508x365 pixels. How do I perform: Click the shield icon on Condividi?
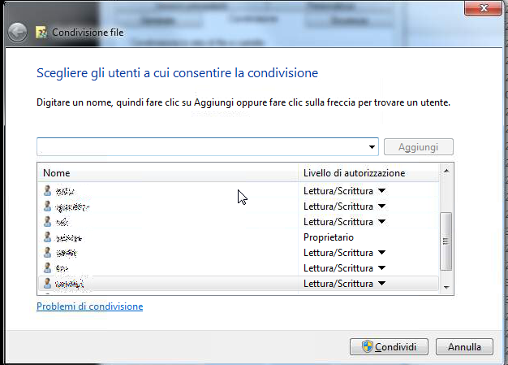pyautogui.click(x=368, y=346)
